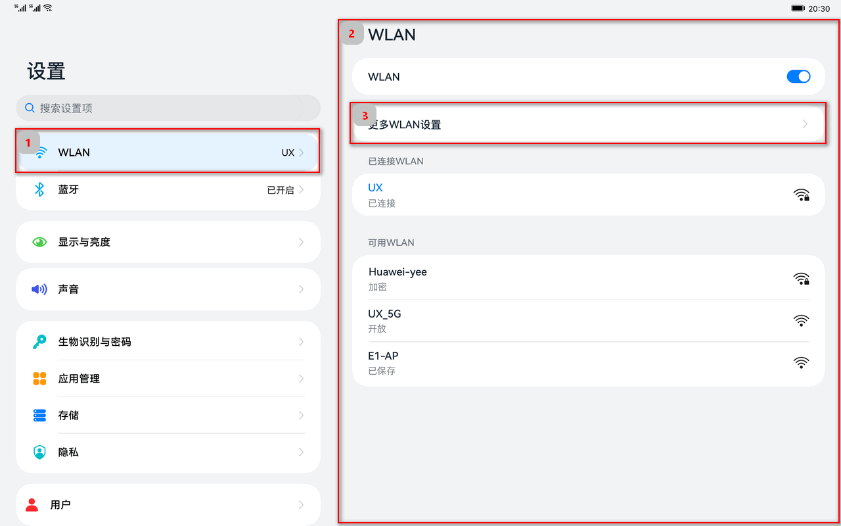The image size is (841, 526).
Task: Click the orange grid icon for 应用管理
Action: 39,379
